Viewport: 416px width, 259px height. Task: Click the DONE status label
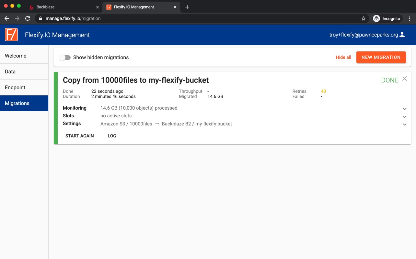(x=389, y=81)
